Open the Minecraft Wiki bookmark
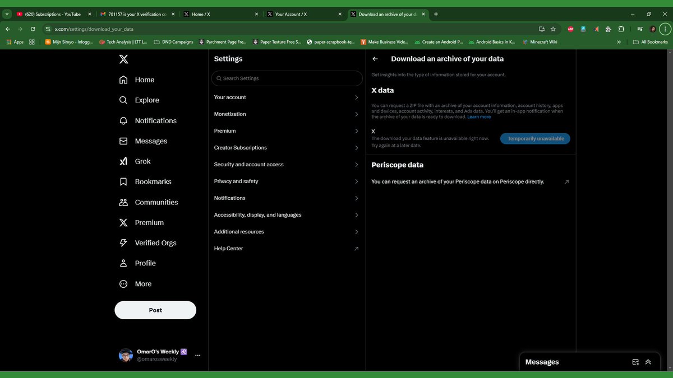This screenshot has height=378, width=673. (539, 42)
